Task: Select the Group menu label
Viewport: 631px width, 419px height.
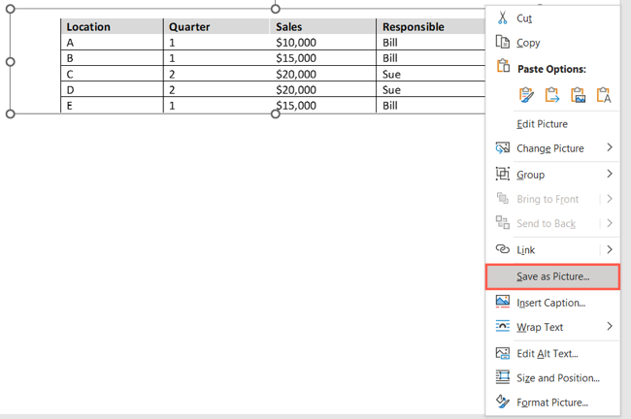Action: click(530, 175)
